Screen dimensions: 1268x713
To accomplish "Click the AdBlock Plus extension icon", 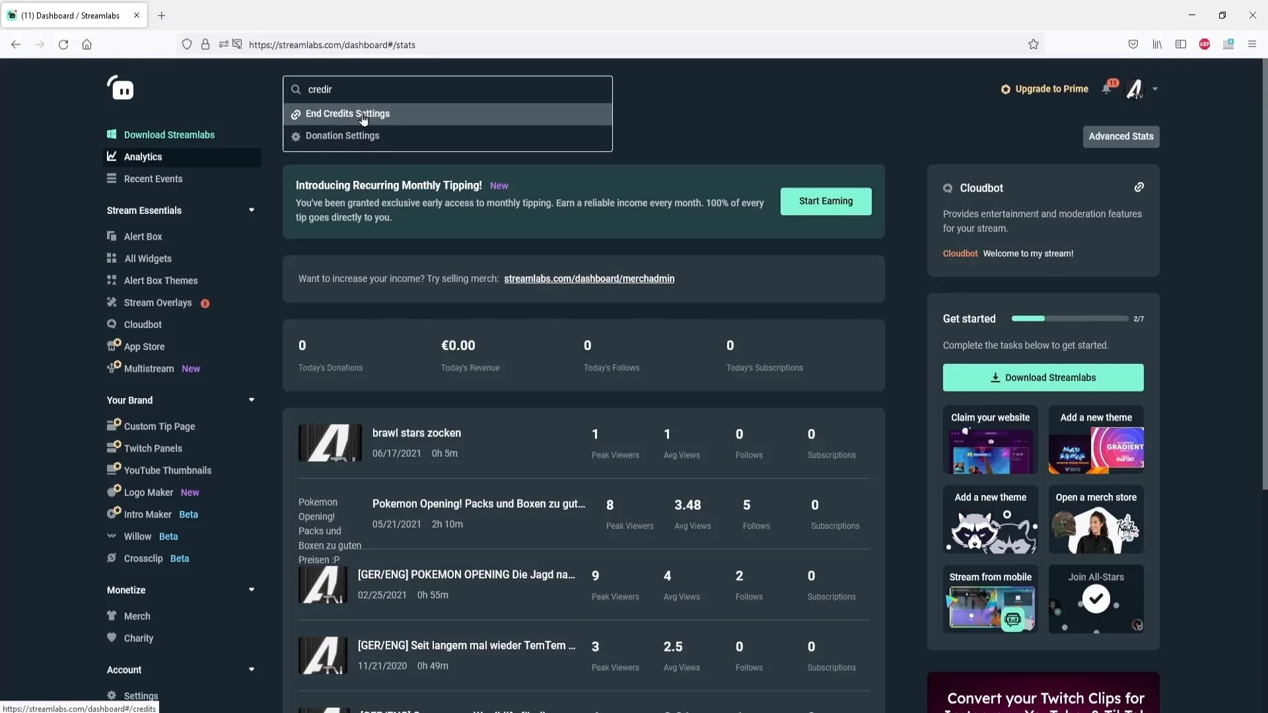I will (1205, 44).
